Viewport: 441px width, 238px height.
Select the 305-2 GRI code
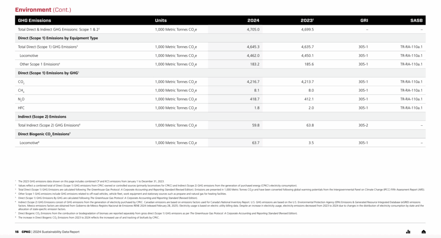tap(363, 125)
